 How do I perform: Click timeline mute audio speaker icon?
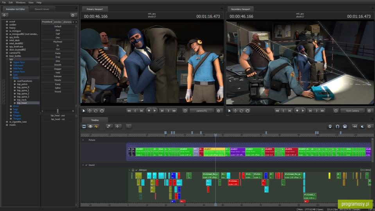click(x=362, y=126)
